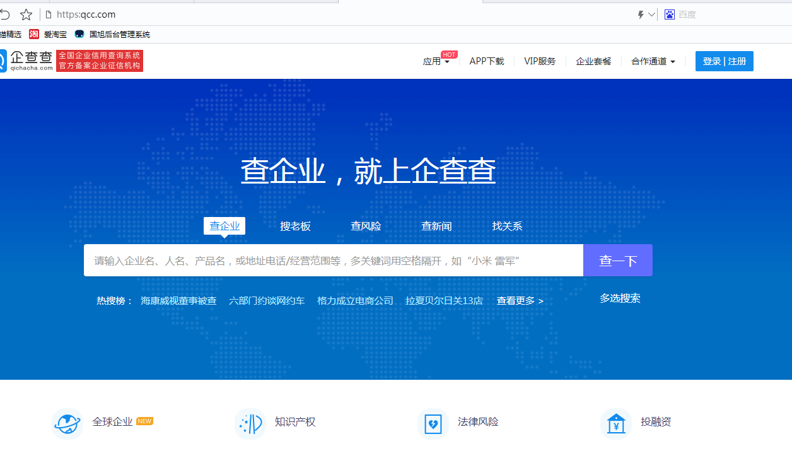Open the 多选搜索 link
The width and height of the screenshot is (792, 458).
pos(620,298)
